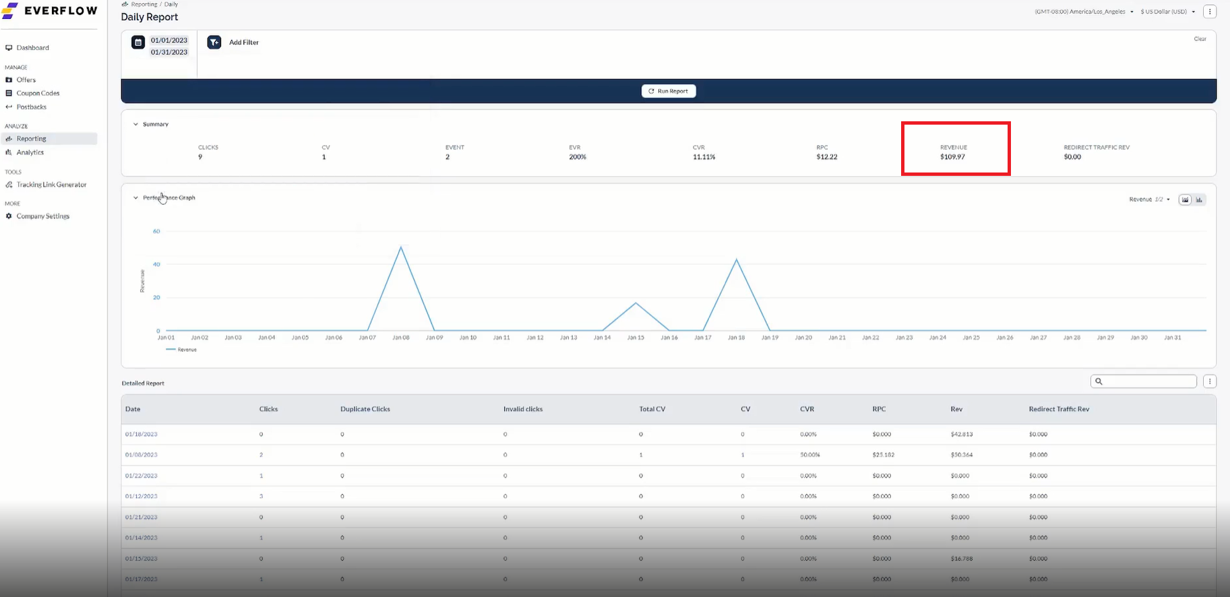Go to Offers in the sidebar
The width and height of the screenshot is (1230, 597).
(26, 80)
